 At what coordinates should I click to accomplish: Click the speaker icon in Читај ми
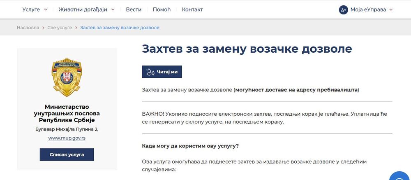tap(150, 72)
